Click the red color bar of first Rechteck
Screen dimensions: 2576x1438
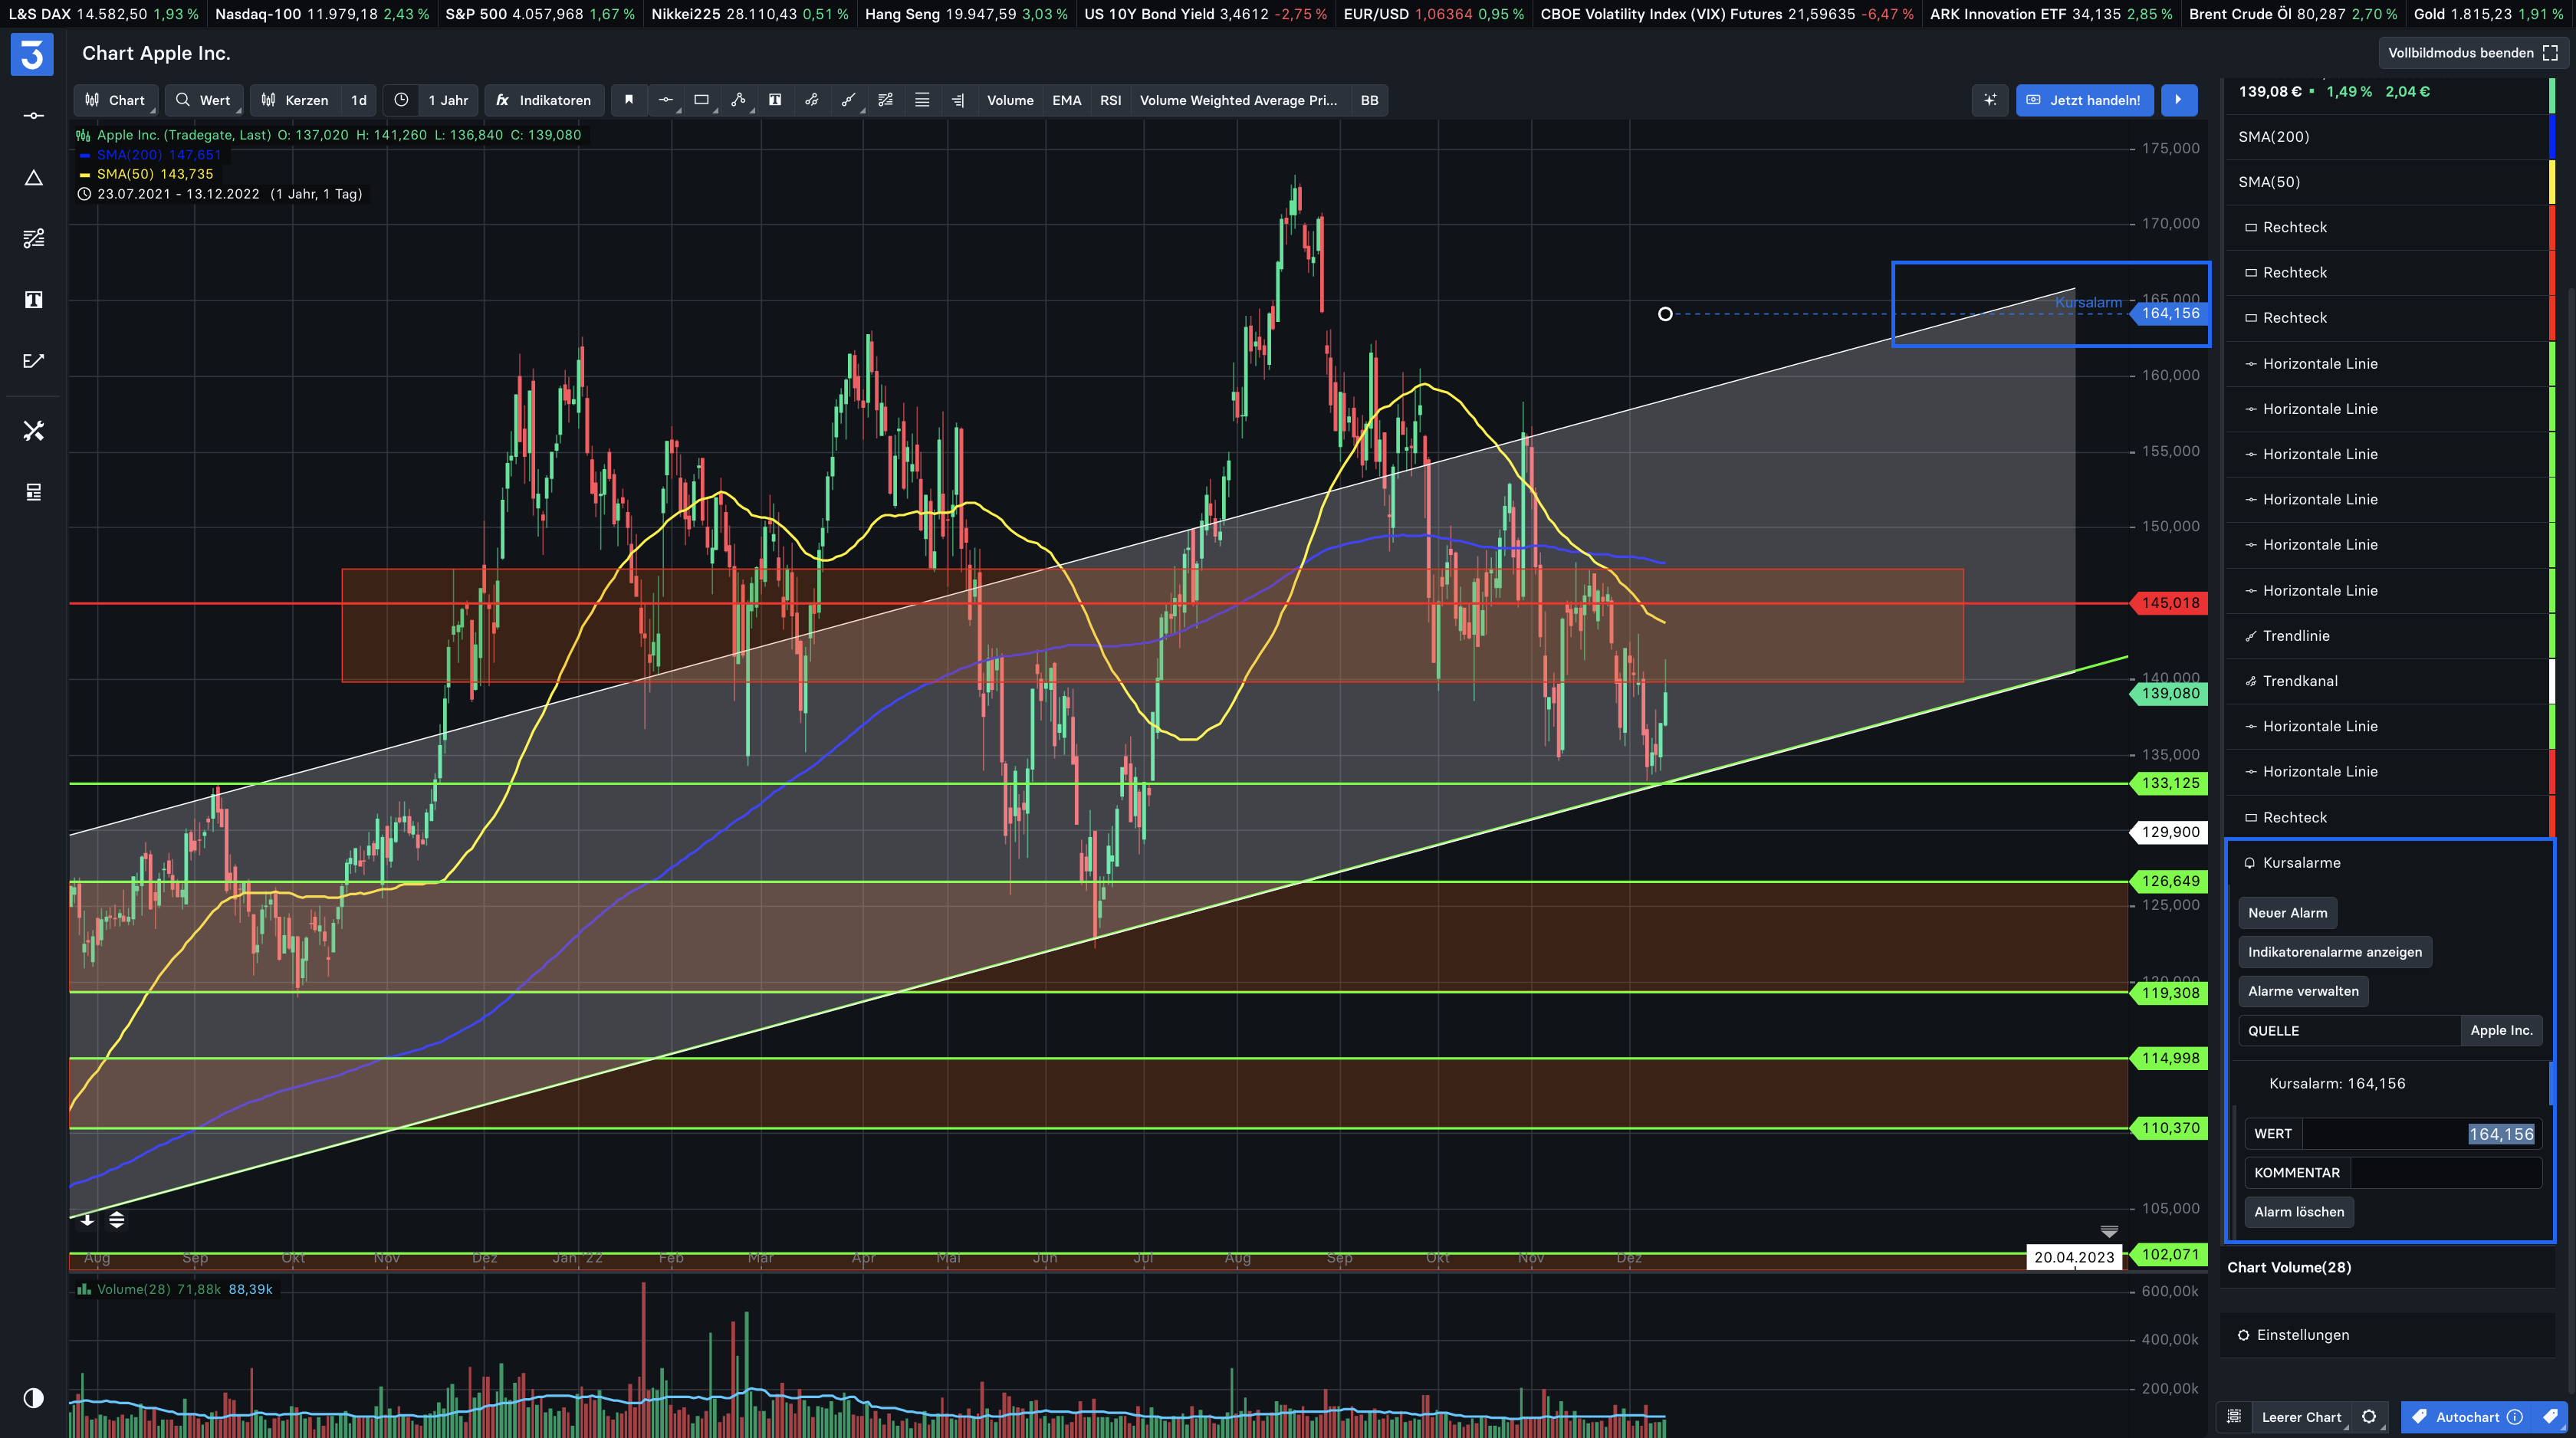tap(2552, 227)
